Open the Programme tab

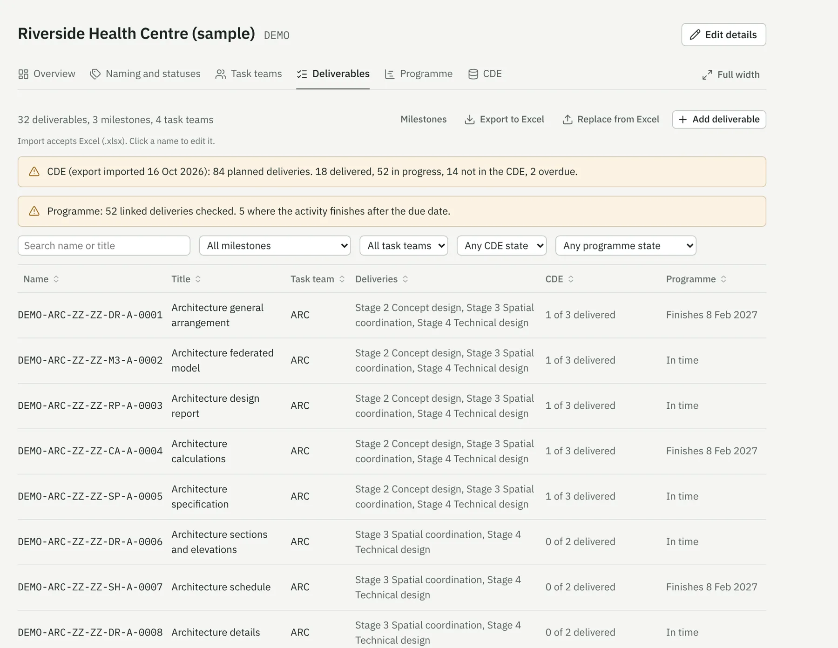click(419, 74)
